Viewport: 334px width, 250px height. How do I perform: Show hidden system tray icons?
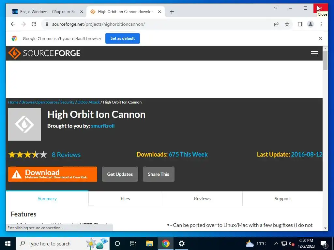pyautogui.click(x=276, y=243)
